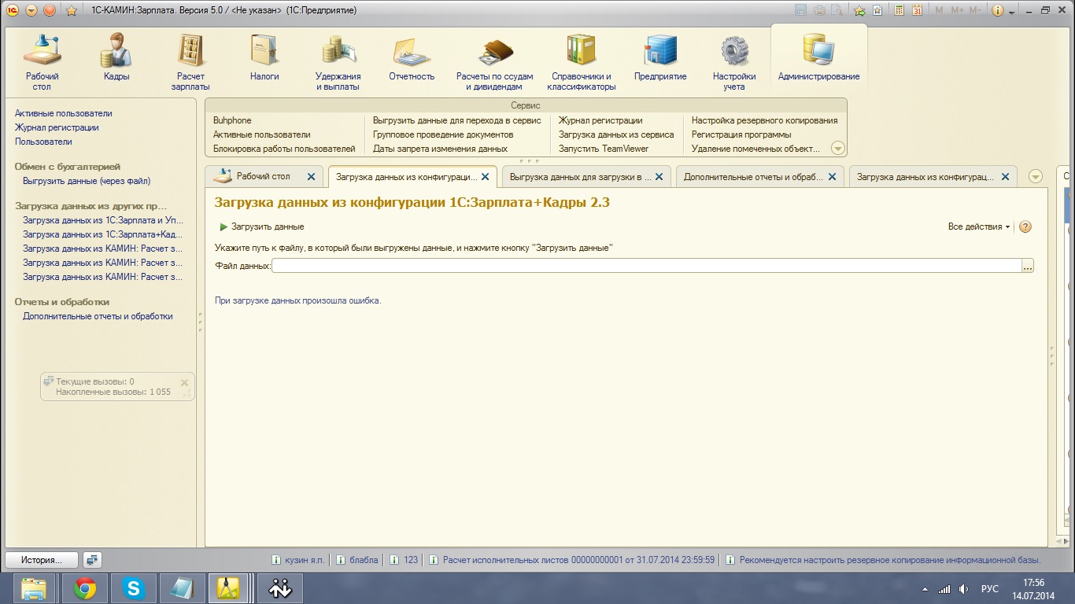
Task: Click the favorites star in the title bar
Action: coord(71,10)
